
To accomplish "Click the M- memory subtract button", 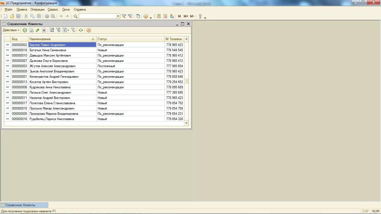I will [192, 16].
